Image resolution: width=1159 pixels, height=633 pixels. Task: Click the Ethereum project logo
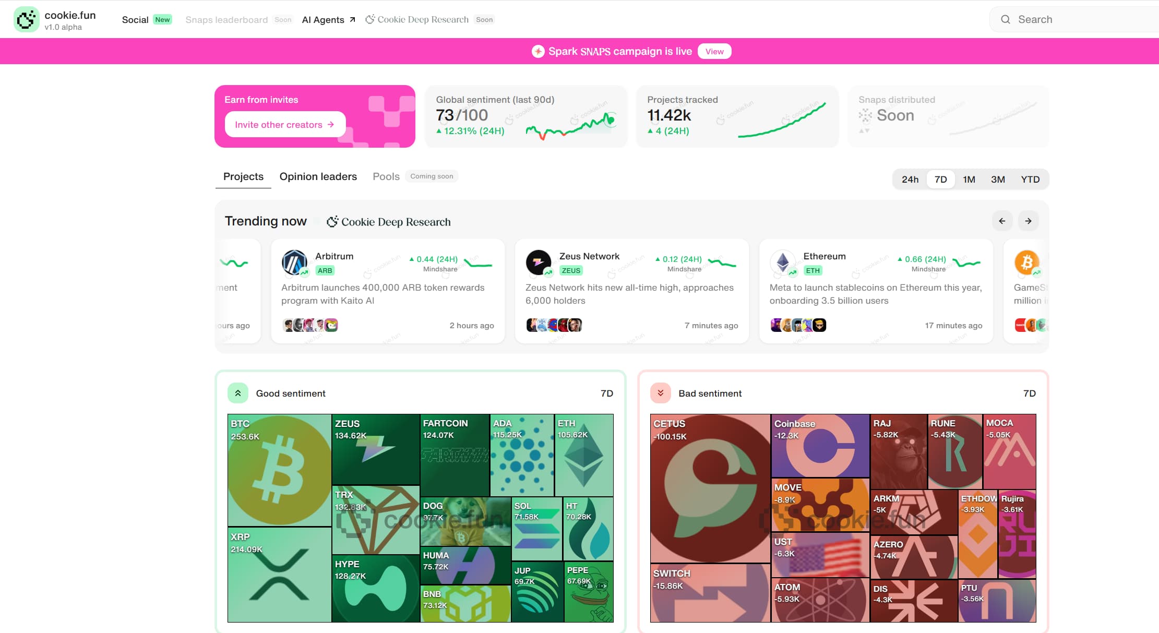click(783, 262)
